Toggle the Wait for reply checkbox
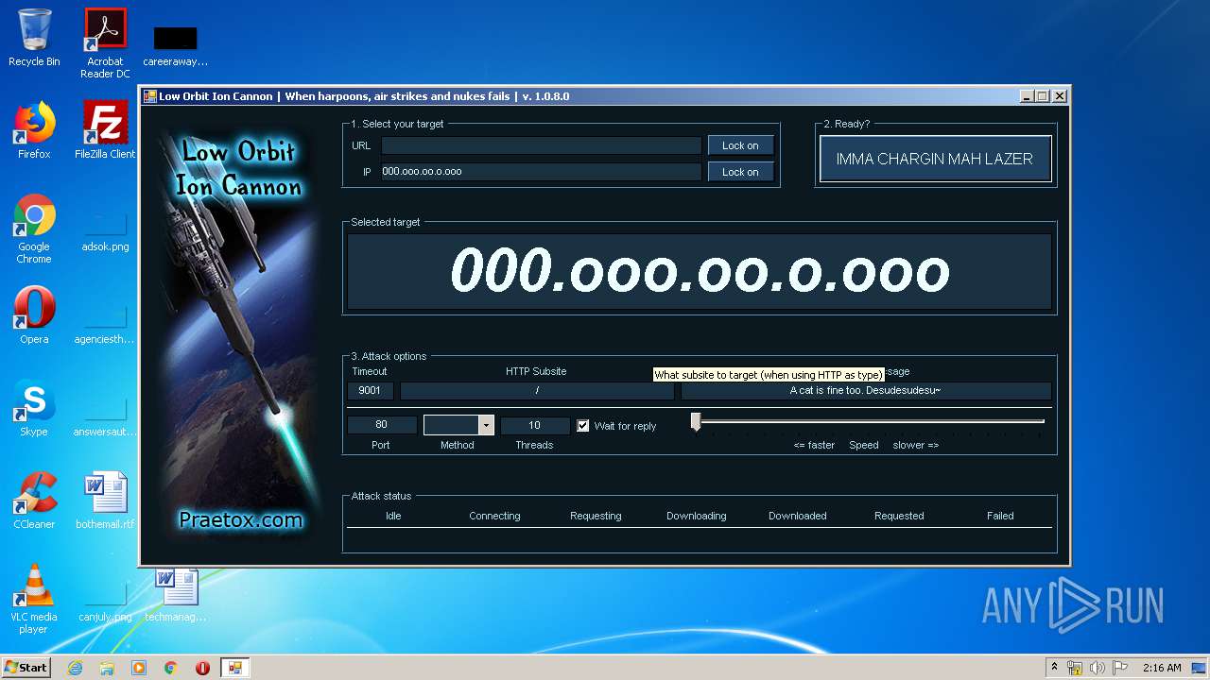 pos(583,426)
